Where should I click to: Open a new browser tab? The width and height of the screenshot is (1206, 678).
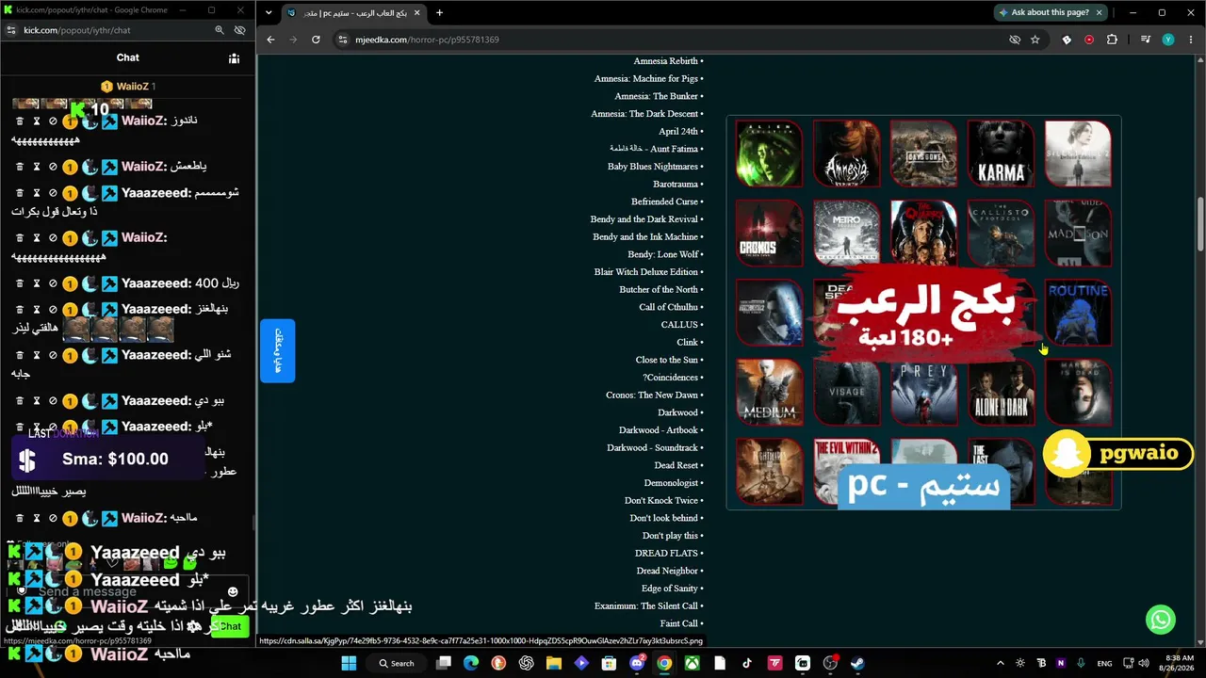(x=439, y=13)
